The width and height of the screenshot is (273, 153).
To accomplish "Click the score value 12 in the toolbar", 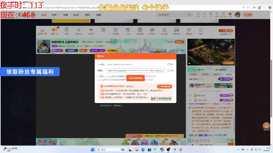I will [42, 31].
